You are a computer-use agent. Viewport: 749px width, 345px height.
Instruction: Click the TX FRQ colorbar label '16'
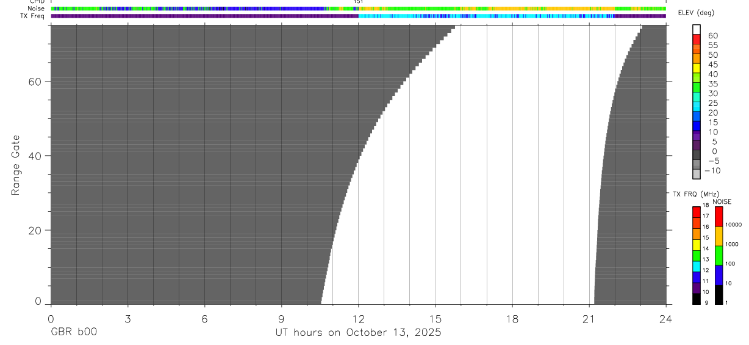706,227
